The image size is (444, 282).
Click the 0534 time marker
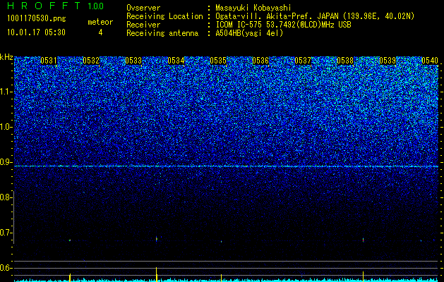pyautogui.click(x=176, y=61)
